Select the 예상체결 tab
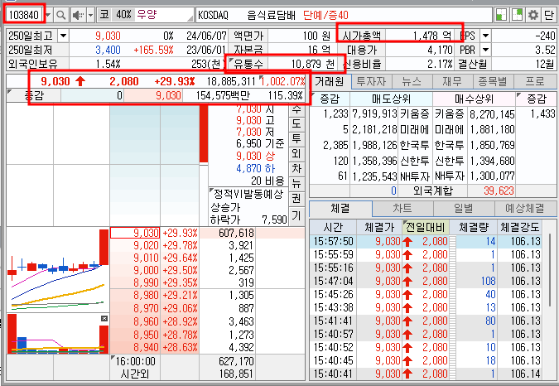 pyautogui.click(x=525, y=208)
